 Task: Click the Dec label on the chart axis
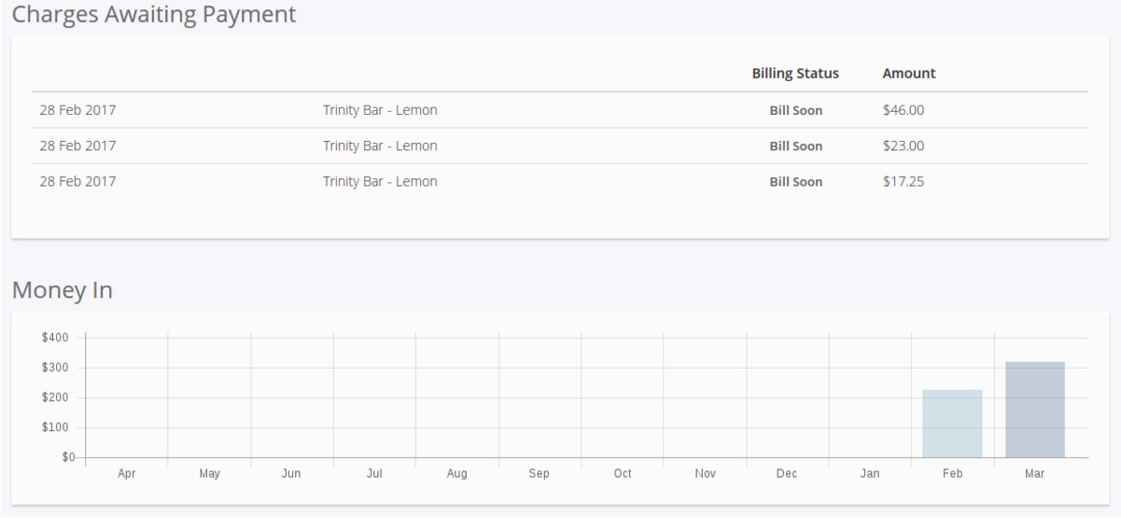787,474
